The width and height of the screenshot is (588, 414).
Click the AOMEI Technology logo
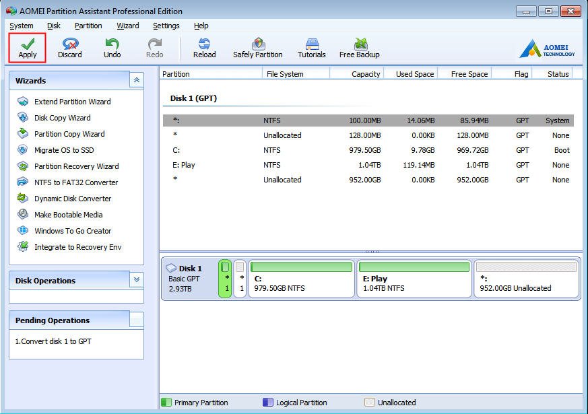[547, 48]
